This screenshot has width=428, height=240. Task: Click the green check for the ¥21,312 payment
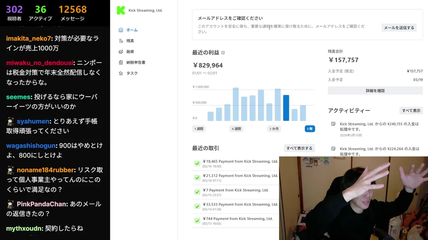pos(197,178)
